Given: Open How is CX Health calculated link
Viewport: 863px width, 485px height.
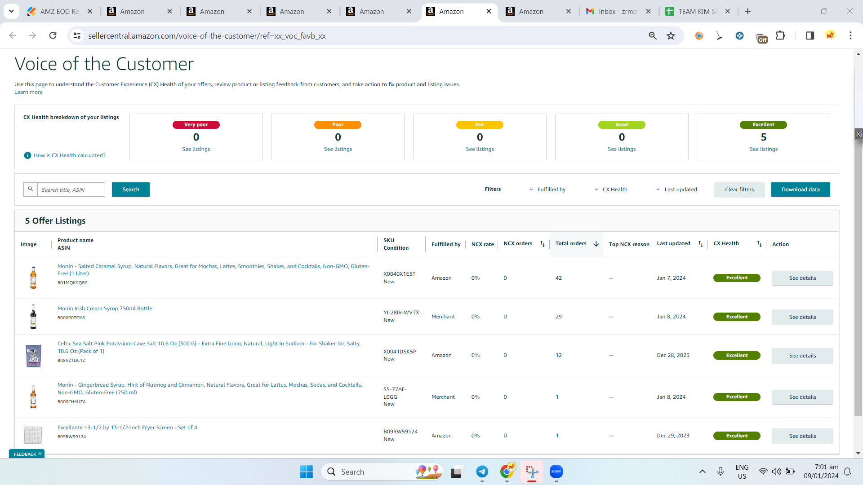Looking at the screenshot, I should pos(70,155).
